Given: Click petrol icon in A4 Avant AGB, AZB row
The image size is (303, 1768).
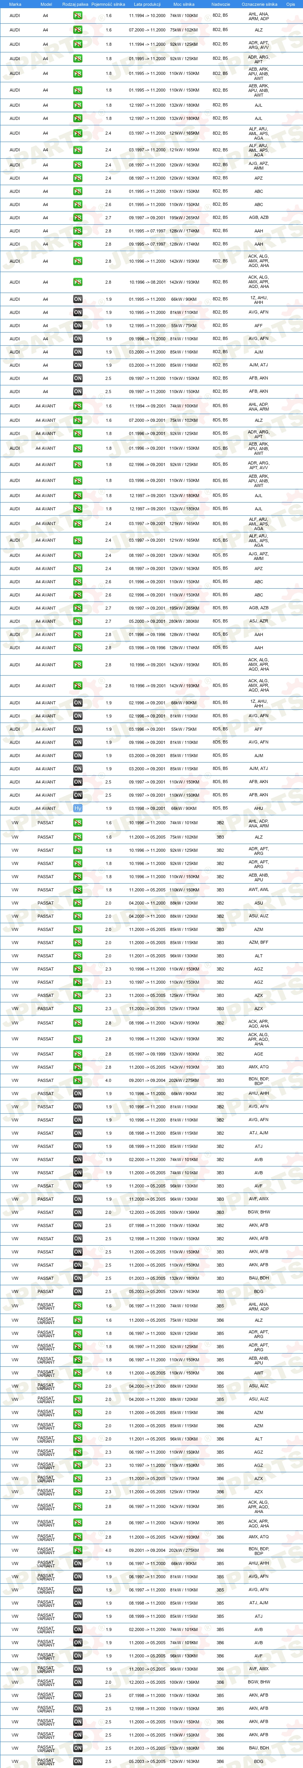Looking at the screenshot, I should pyautogui.click(x=77, y=608).
